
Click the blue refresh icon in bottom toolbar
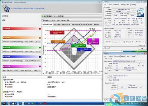(37, 103)
